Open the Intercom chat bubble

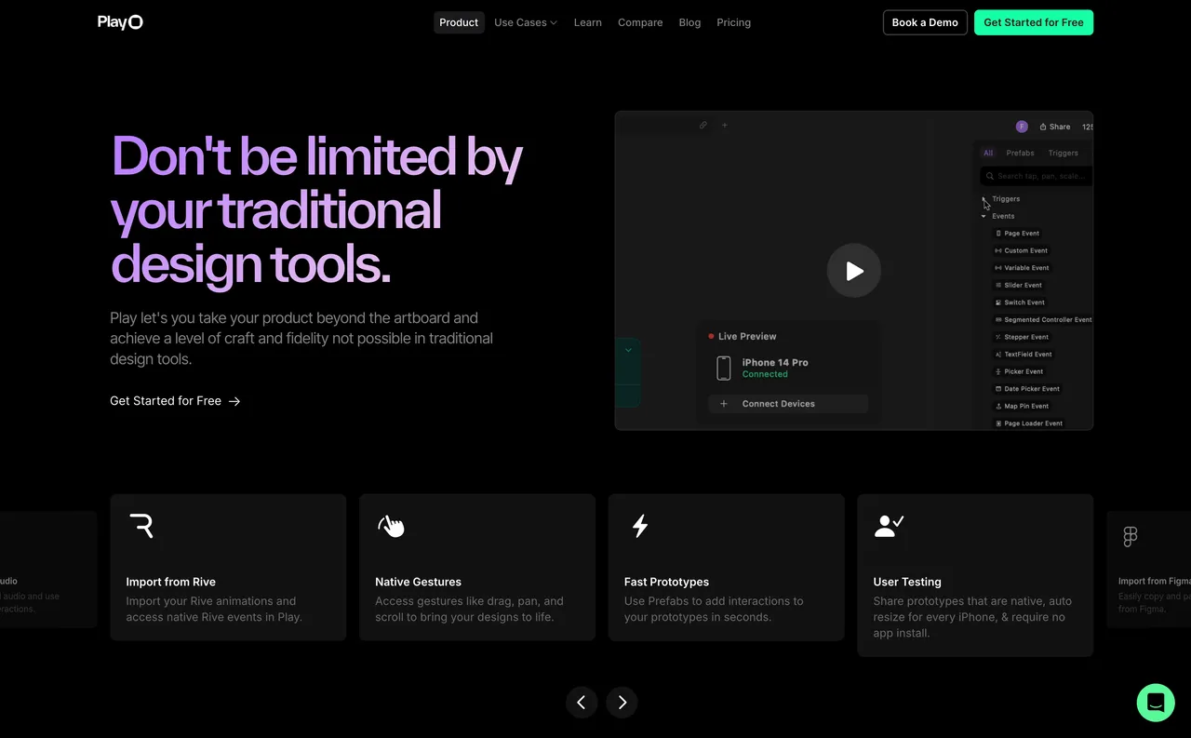(1156, 703)
